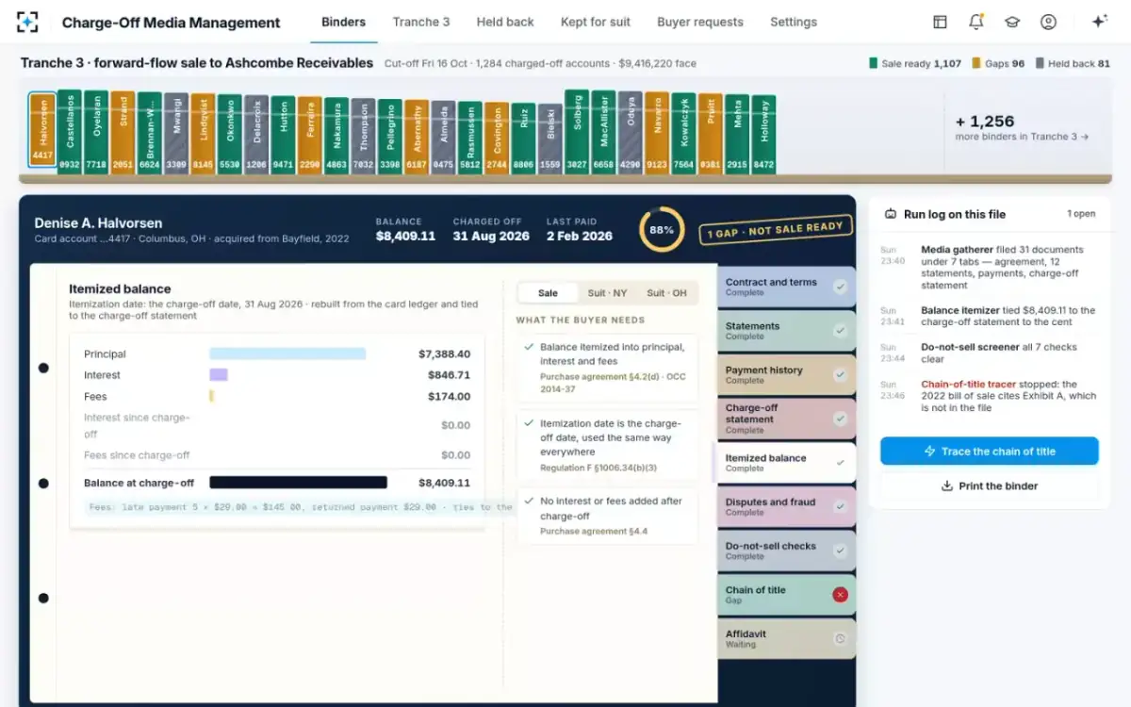Select the Navarro 9123 binder
The width and height of the screenshot is (1131, 707).
tap(657, 132)
